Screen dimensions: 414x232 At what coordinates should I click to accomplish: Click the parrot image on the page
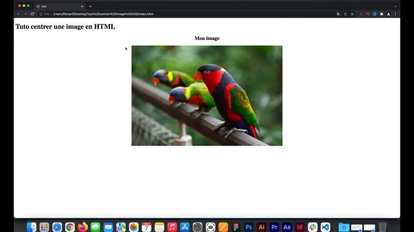tap(207, 95)
